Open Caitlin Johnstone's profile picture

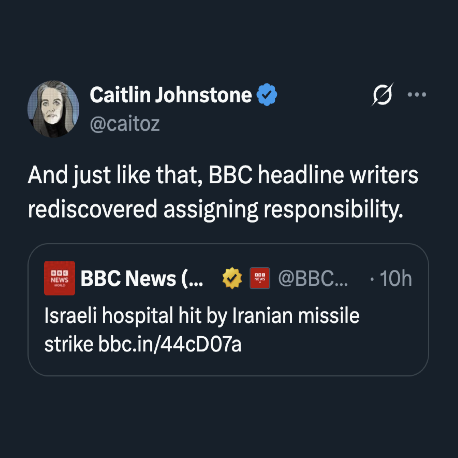pyautogui.click(x=53, y=107)
